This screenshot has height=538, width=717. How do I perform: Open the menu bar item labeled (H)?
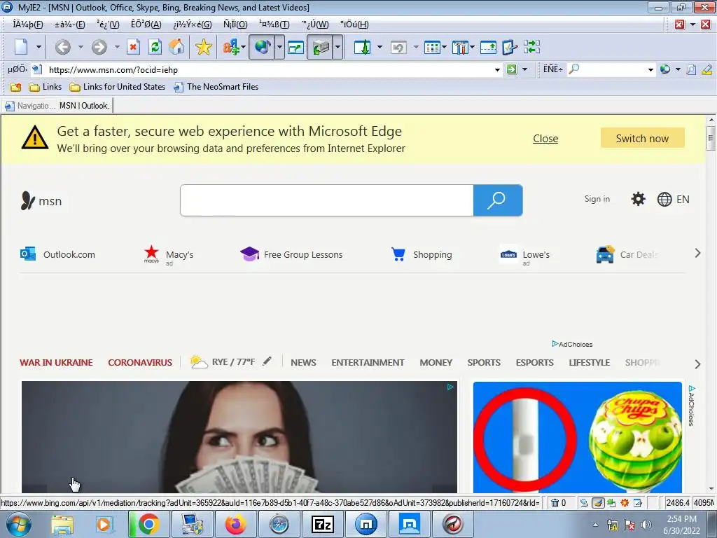(354, 25)
